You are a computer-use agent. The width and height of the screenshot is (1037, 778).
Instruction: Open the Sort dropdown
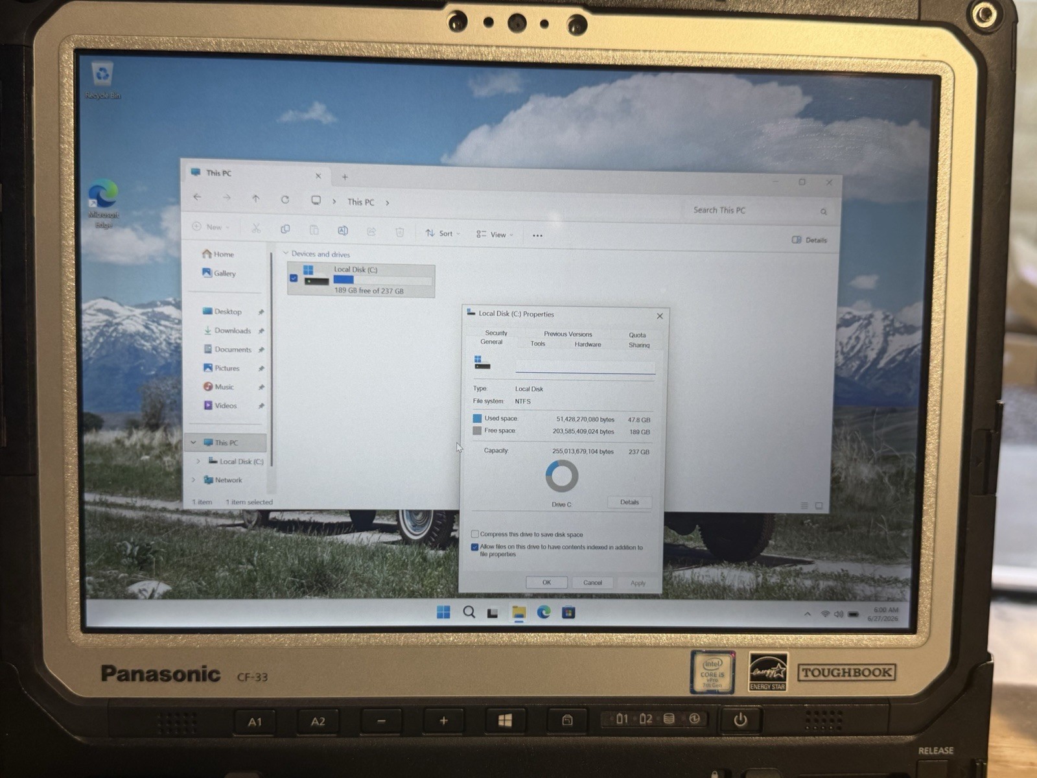click(x=443, y=233)
